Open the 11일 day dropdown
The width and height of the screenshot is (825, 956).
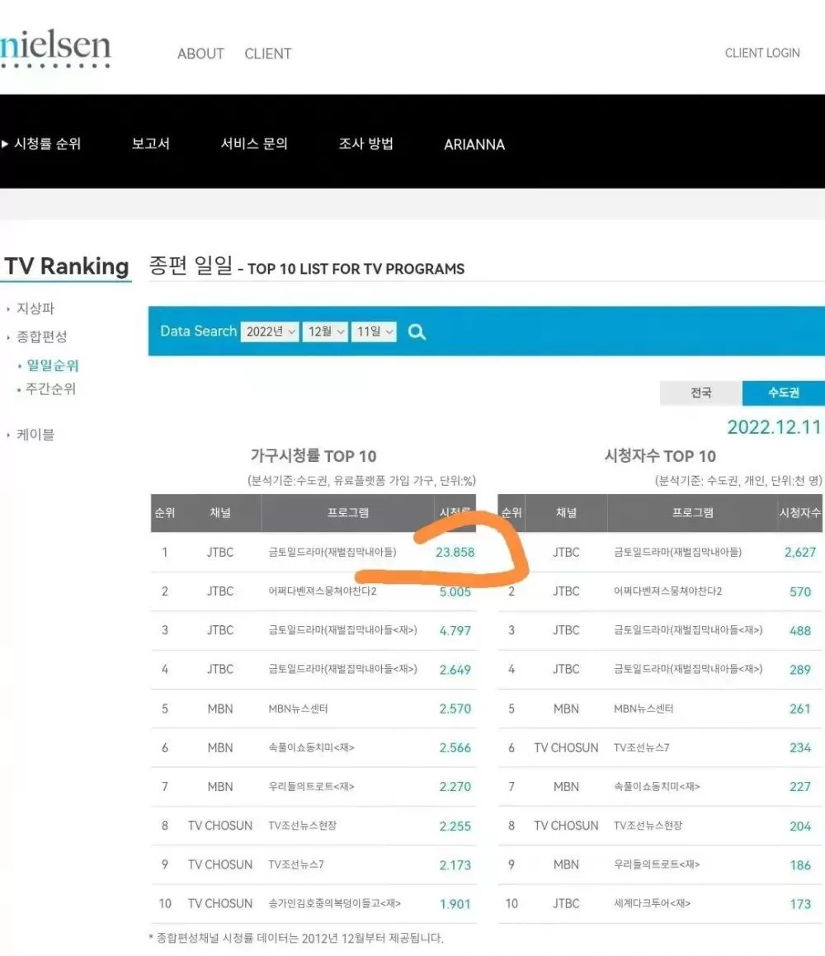coord(374,332)
